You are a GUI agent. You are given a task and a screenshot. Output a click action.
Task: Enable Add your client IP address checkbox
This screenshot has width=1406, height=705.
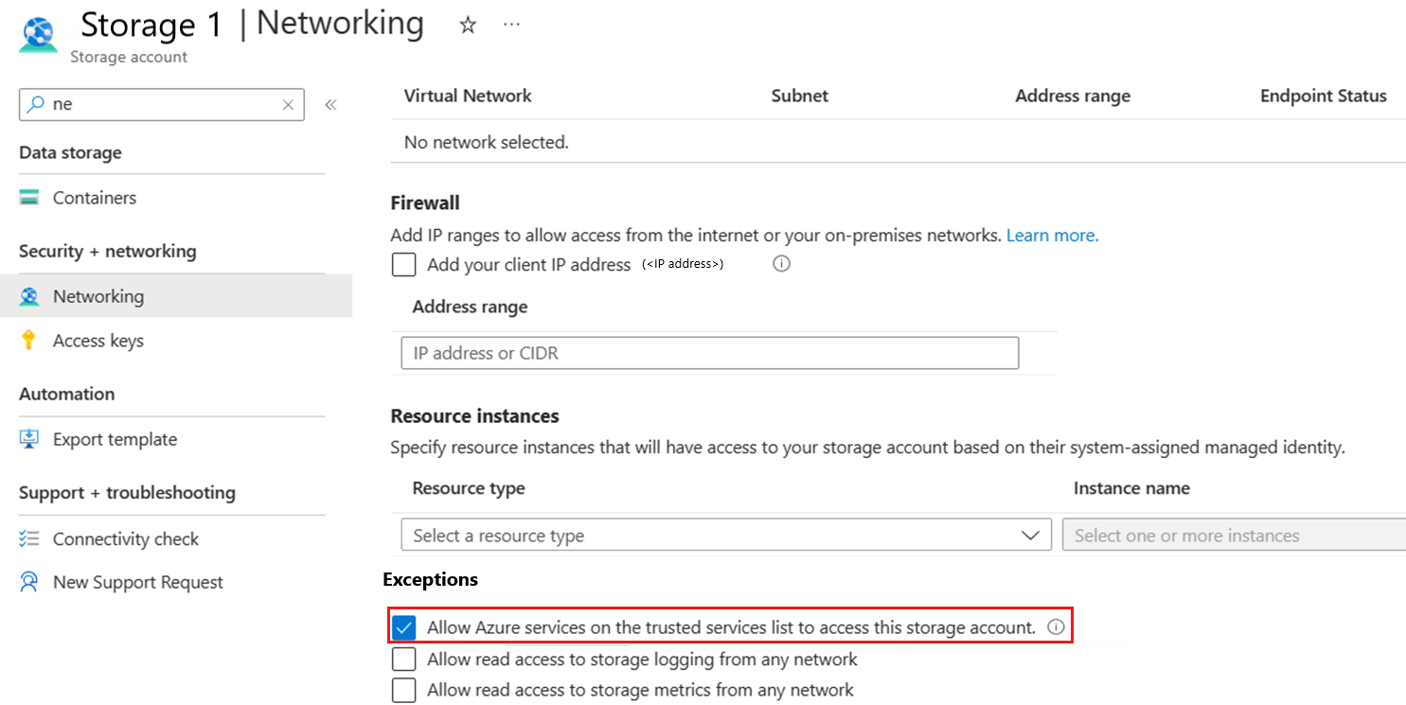click(404, 265)
